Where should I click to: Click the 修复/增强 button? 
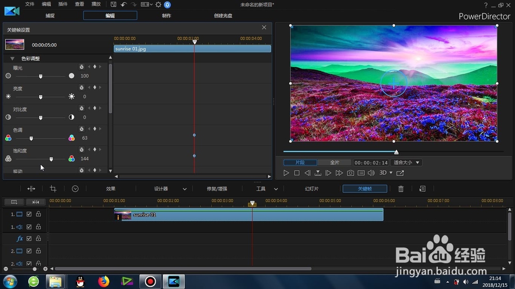pyautogui.click(x=217, y=189)
